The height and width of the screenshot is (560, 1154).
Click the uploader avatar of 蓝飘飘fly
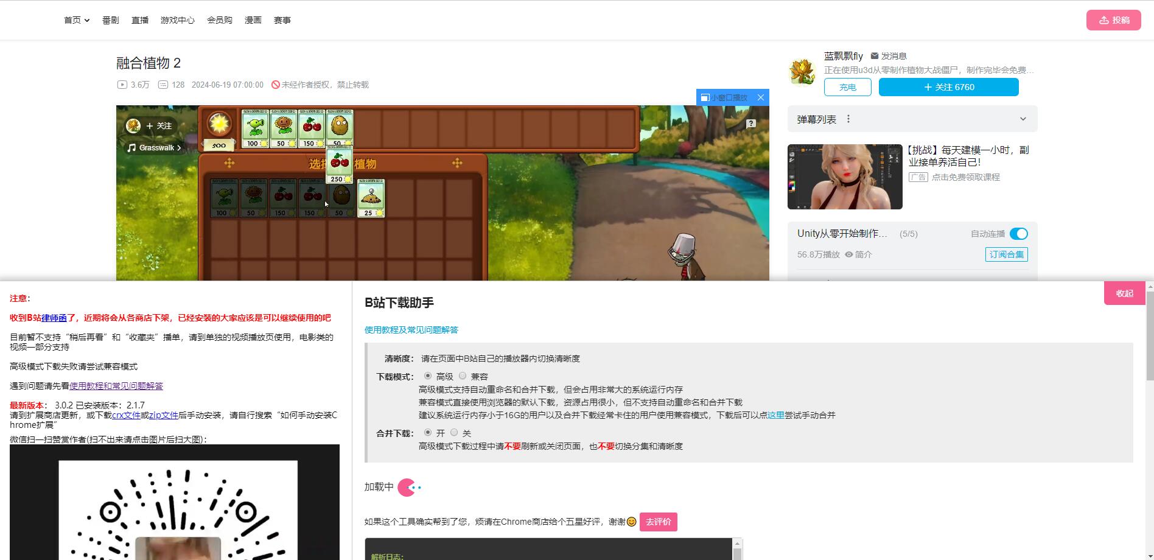tap(802, 72)
